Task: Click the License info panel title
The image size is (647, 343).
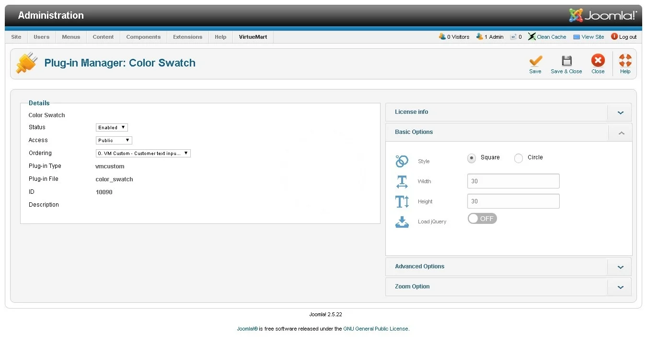Action: click(412, 112)
